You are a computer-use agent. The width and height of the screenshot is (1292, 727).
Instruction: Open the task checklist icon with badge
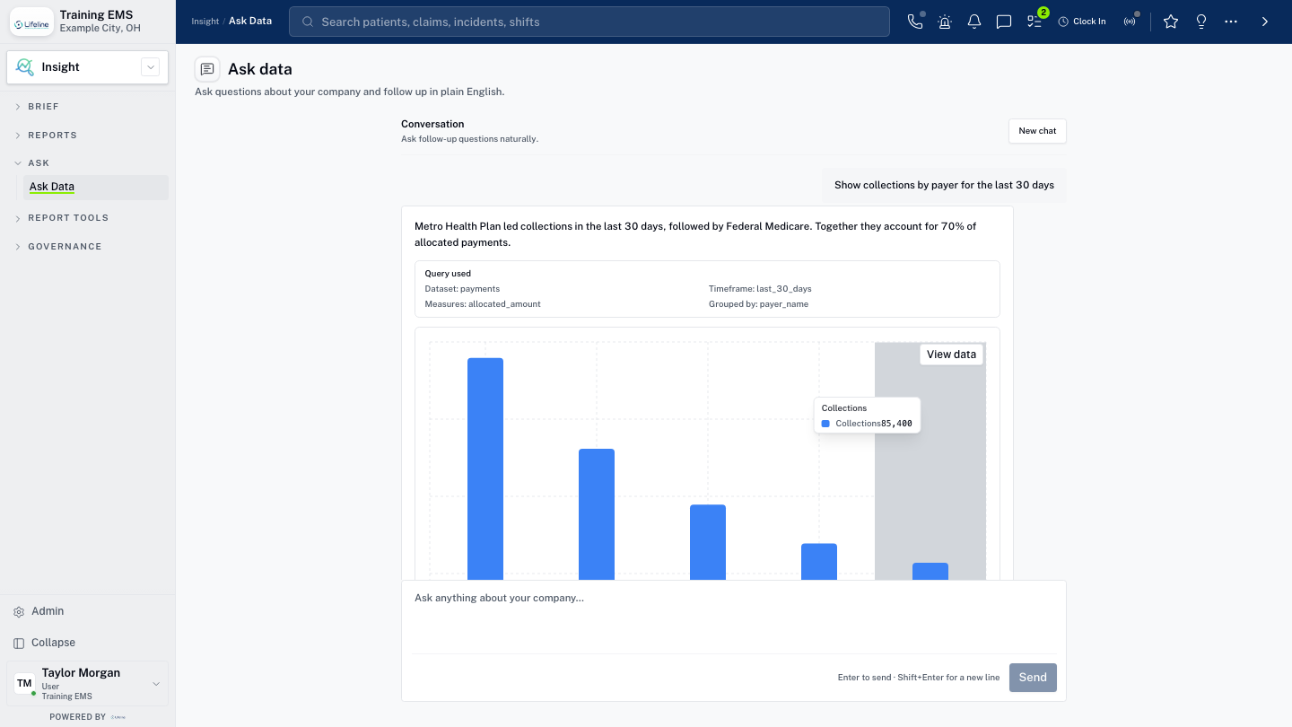1035,22
